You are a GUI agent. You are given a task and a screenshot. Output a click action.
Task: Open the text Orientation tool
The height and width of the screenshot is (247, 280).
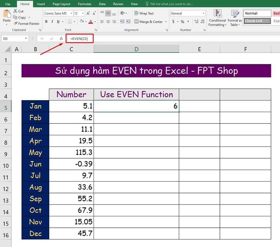point(123,13)
